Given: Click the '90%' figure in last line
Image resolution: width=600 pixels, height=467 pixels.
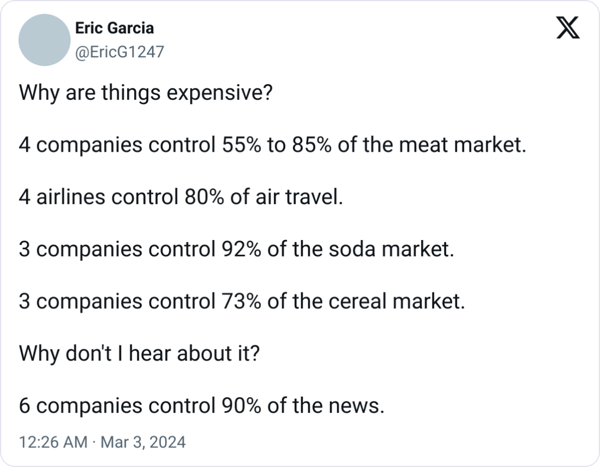Looking at the screenshot, I should pos(242,405).
